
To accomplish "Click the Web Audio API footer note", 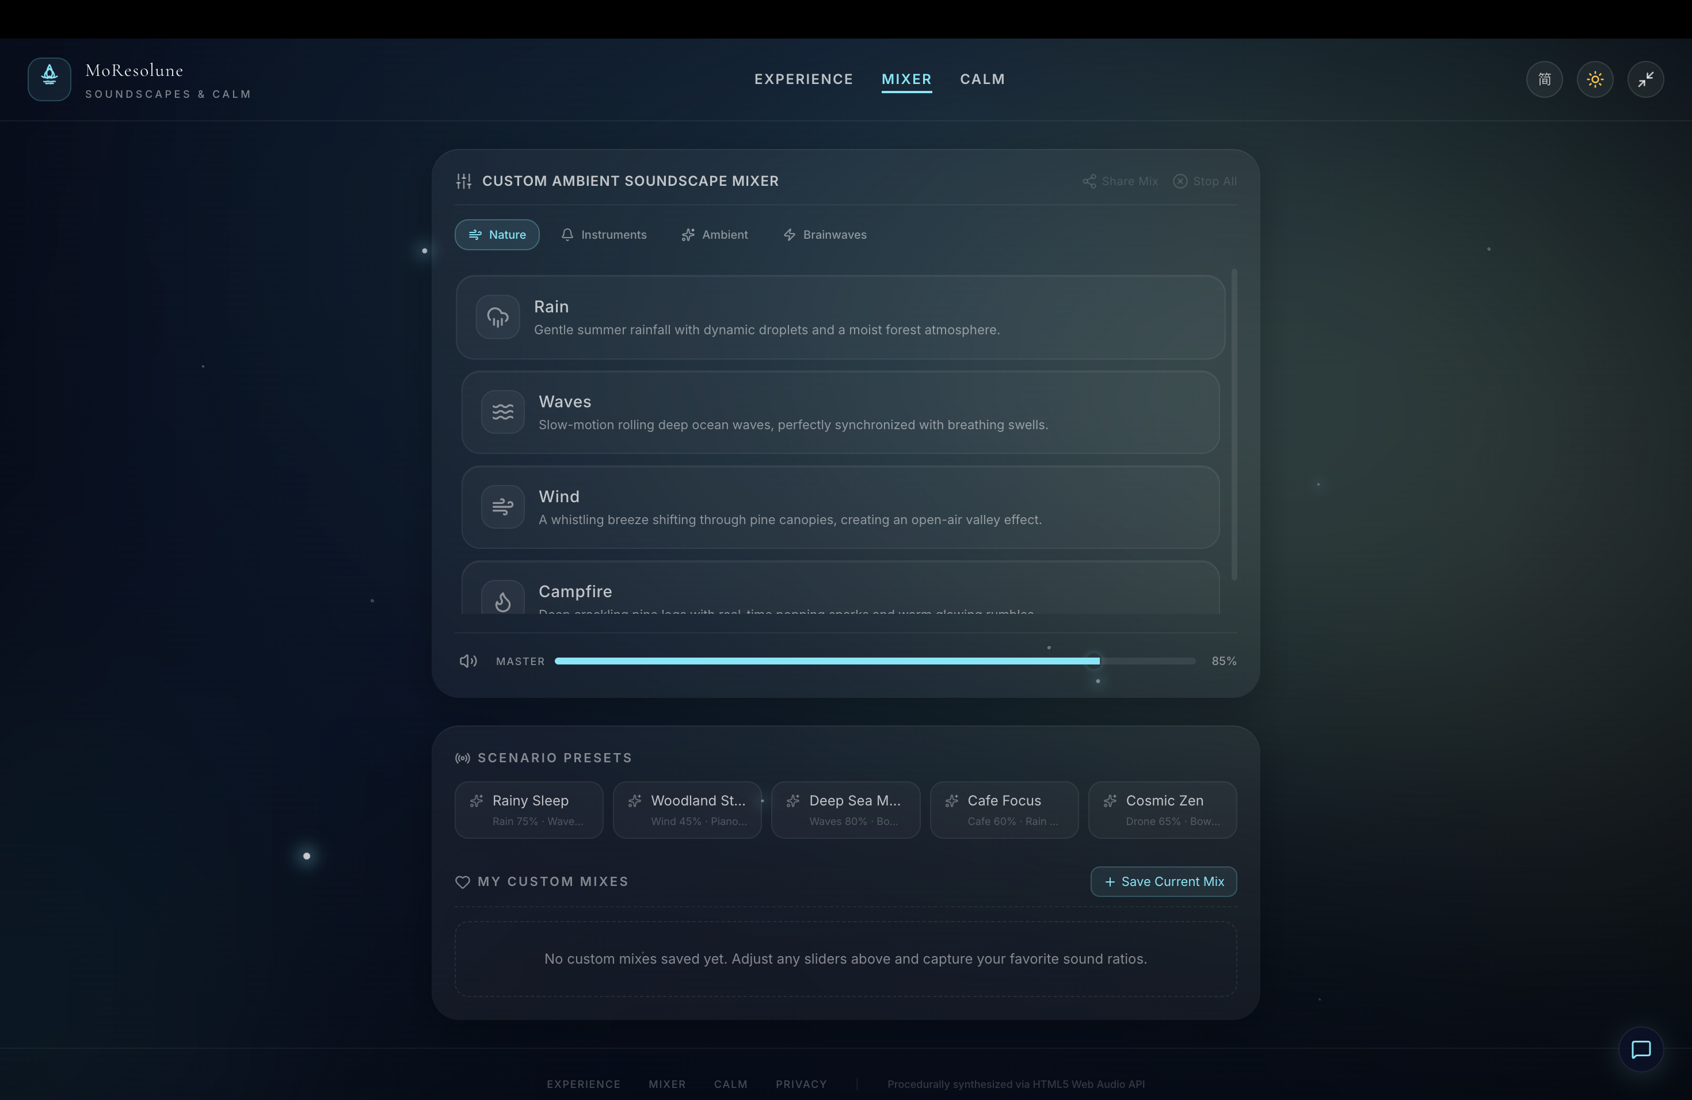I will 1016,1084.
